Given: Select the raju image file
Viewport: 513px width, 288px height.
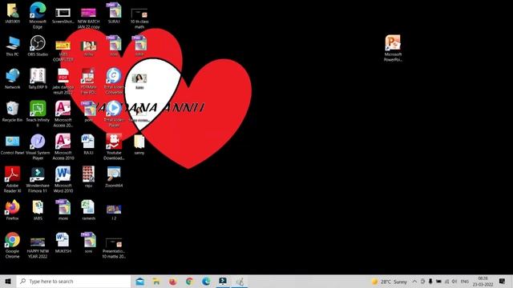Looking at the screenshot, I should 88,177.
